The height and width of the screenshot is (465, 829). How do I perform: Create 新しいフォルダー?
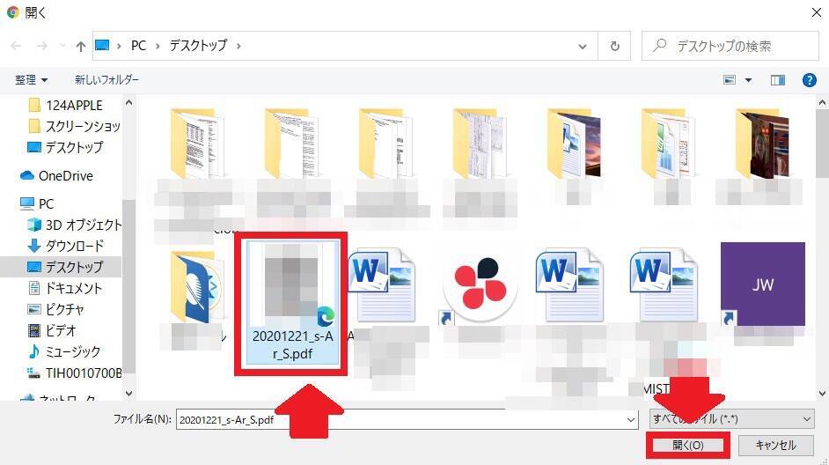pyautogui.click(x=106, y=80)
